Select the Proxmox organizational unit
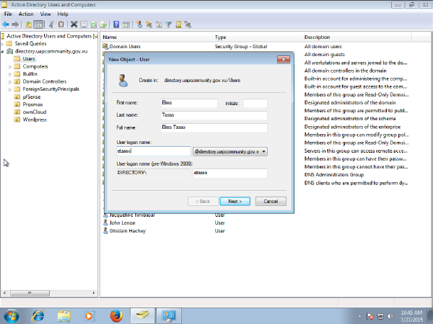Screen dimensions: 433x324 click(32, 104)
